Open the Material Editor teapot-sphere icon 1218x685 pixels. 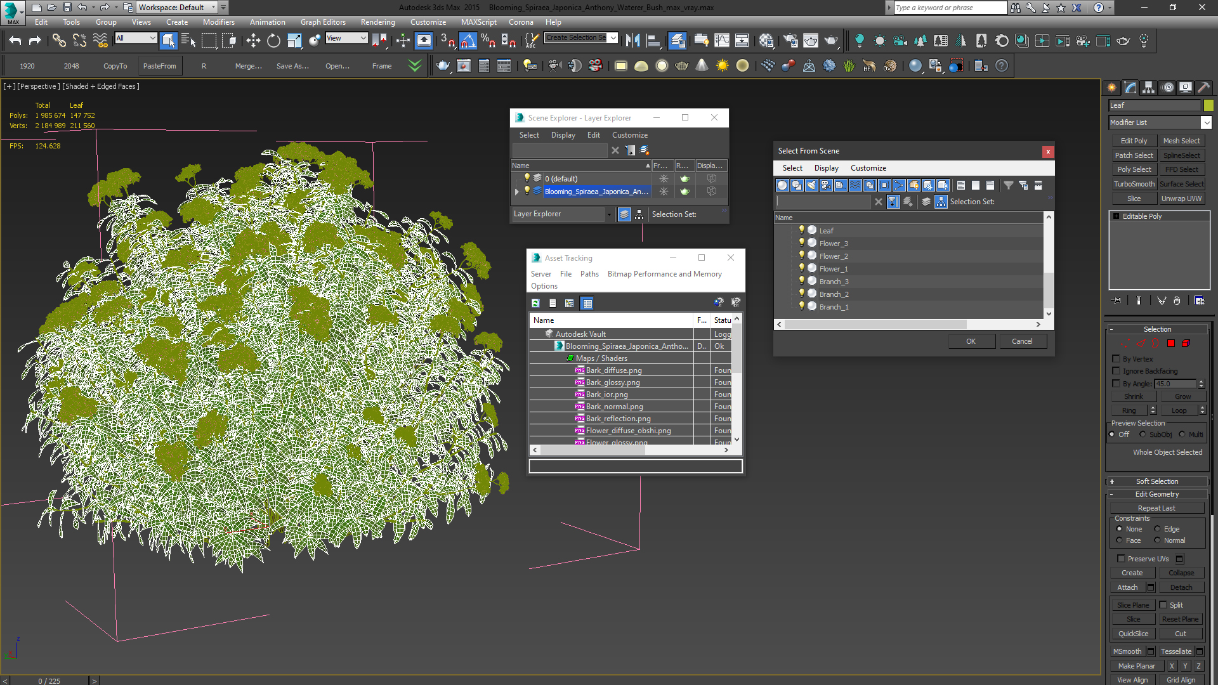click(766, 41)
